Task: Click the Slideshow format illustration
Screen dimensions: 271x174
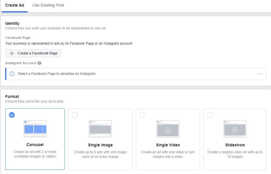Action: 235,128
